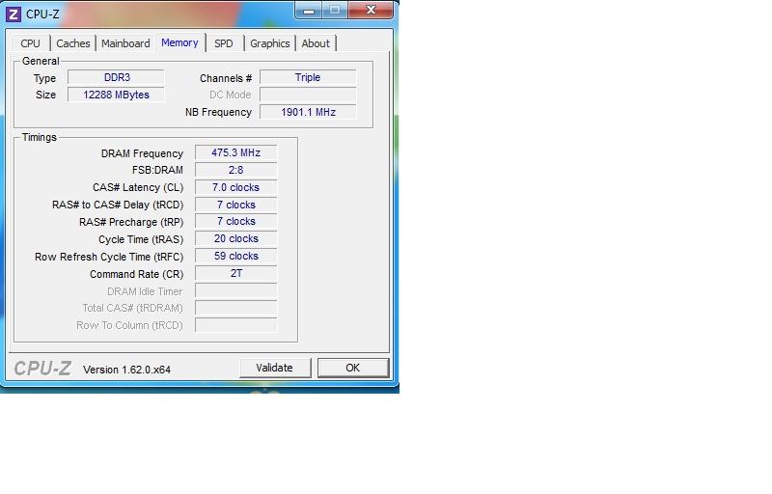Click the NB Frequency value 1901.1 MHz
The image size is (772, 494).
[x=308, y=112]
